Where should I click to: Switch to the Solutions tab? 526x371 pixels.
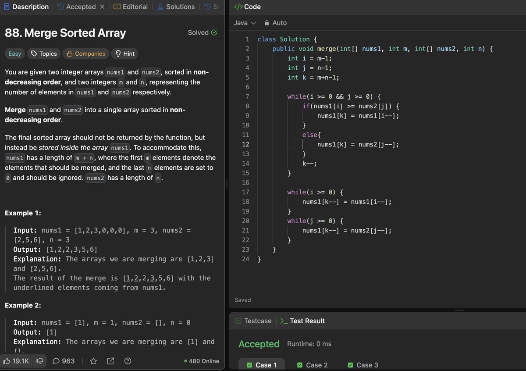[x=175, y=7]
